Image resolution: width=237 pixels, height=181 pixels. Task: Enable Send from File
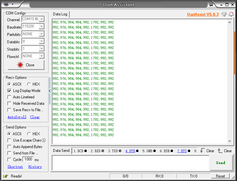click(9, 153)
